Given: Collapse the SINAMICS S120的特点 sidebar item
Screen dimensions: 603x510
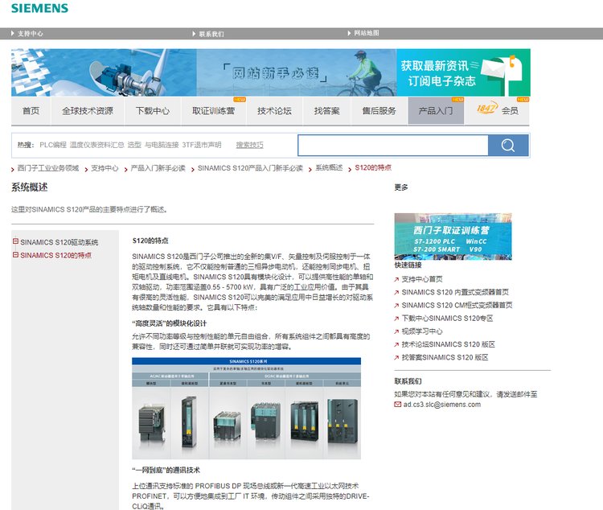Looking at the screenshot, I should (x=15, y=255).
